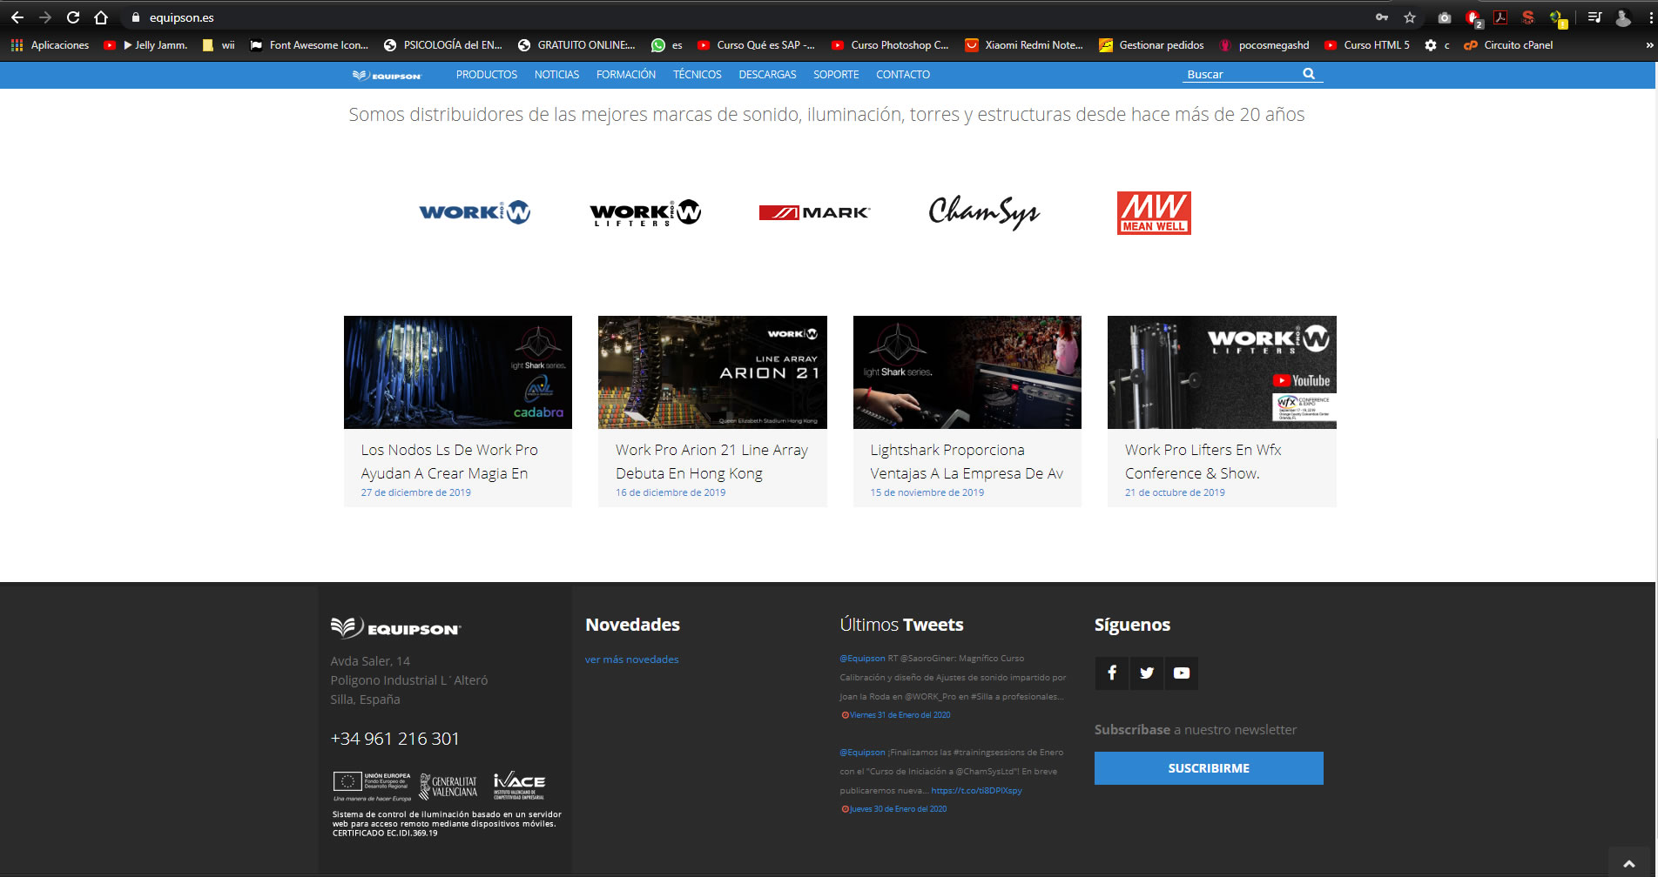Image resolution: width=1658 pixels, height=877 pixels.
Task: Focus the Buscar search field
Action: click(x=1240, y=75)
